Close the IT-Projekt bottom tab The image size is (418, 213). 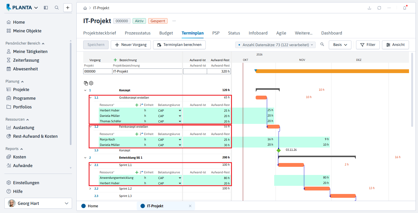coord(190,206)
